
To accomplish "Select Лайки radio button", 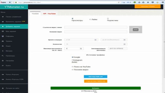I will coord(90,19).
